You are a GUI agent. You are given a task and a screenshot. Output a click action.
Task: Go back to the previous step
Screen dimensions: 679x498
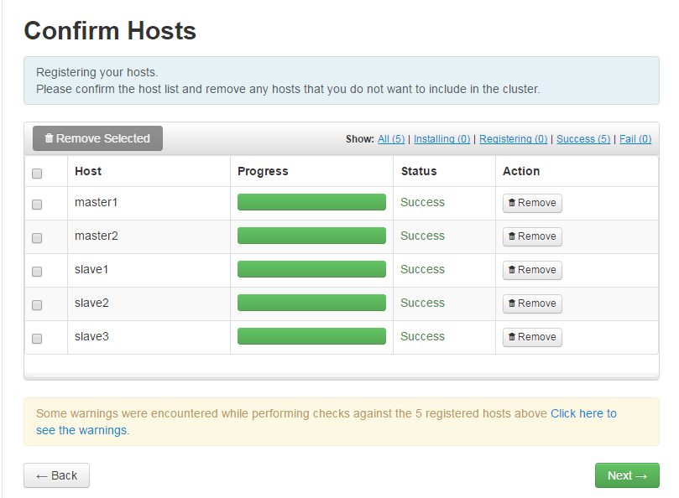[x=55, y=475]
